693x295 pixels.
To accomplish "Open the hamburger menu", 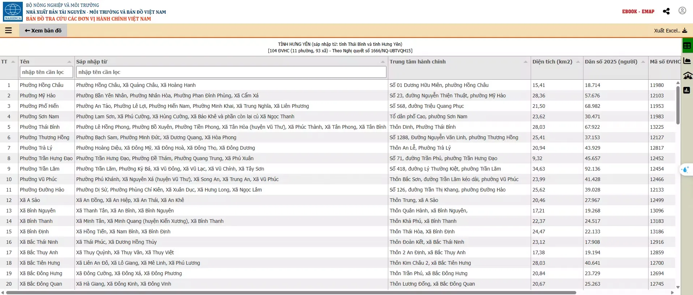I will point(8,31).
